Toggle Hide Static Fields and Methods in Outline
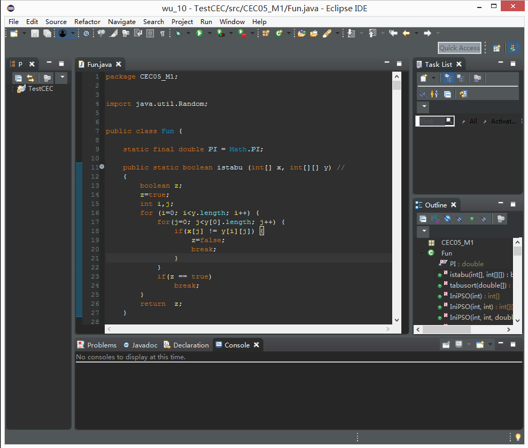Viewport: 528px width, 448px height. (x=460, y=219)
